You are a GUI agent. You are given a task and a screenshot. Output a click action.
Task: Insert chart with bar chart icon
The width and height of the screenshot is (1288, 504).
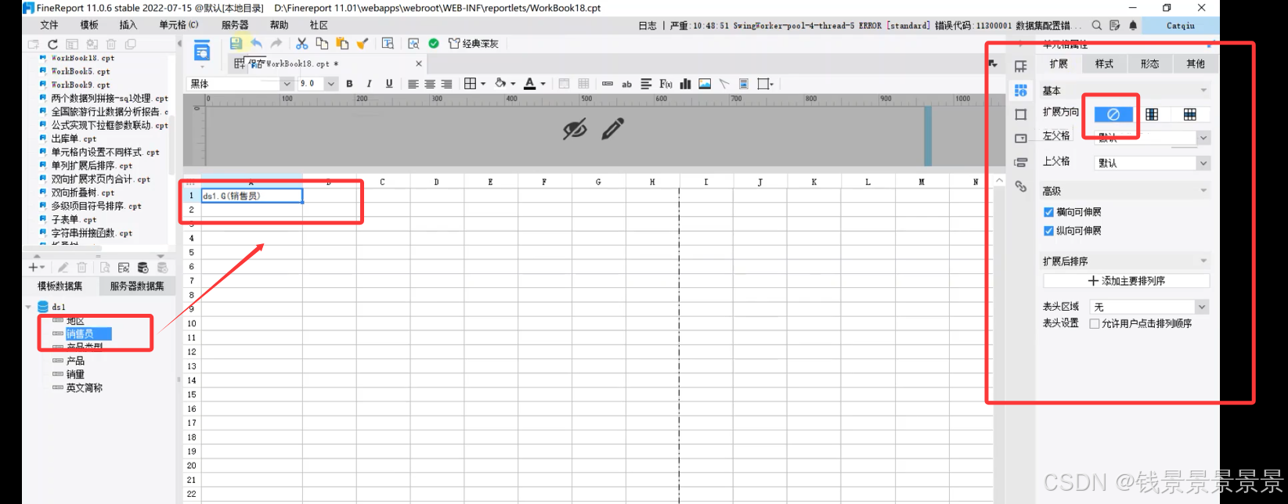point(685,84)
